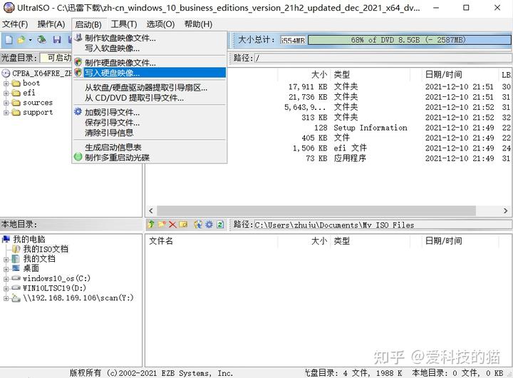Click the New file toolbar icon
The image size is (513, 378).
click(x=9, y=40)
